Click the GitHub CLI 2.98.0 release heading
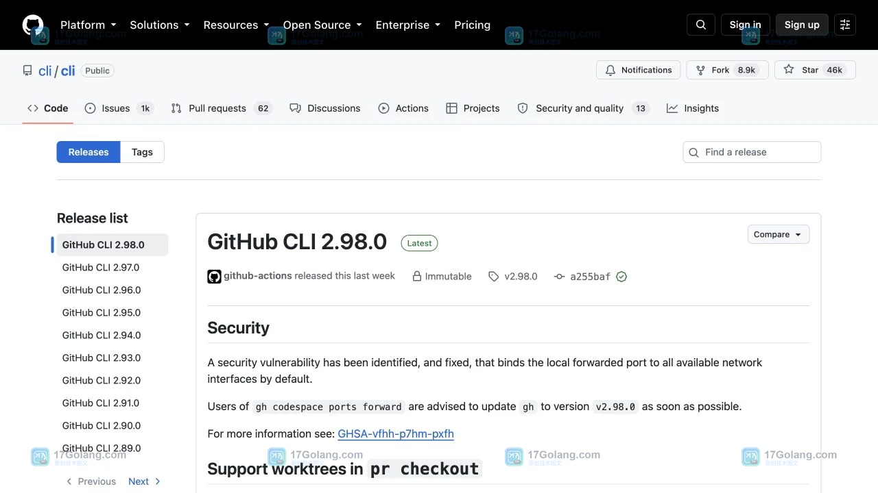 click(297, 242)
